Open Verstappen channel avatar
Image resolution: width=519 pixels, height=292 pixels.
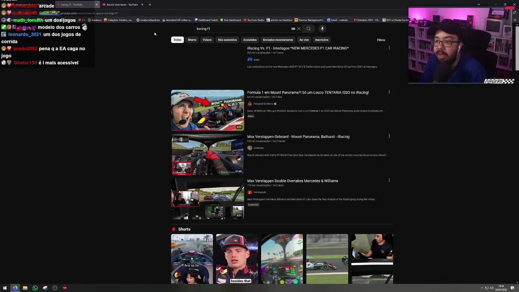pyautogui.click(x=250, y=192)
